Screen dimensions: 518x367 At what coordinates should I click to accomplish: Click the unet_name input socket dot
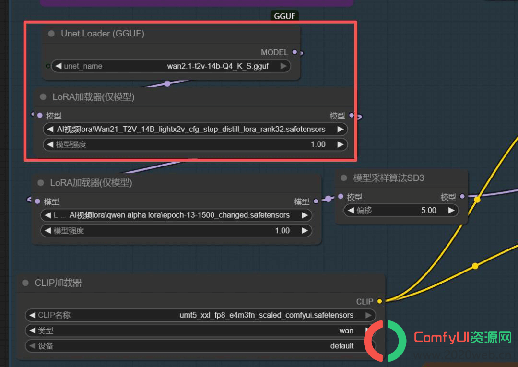[48, 66]
